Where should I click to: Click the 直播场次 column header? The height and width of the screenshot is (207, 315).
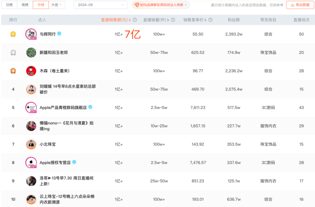click(x=301, y=20)
